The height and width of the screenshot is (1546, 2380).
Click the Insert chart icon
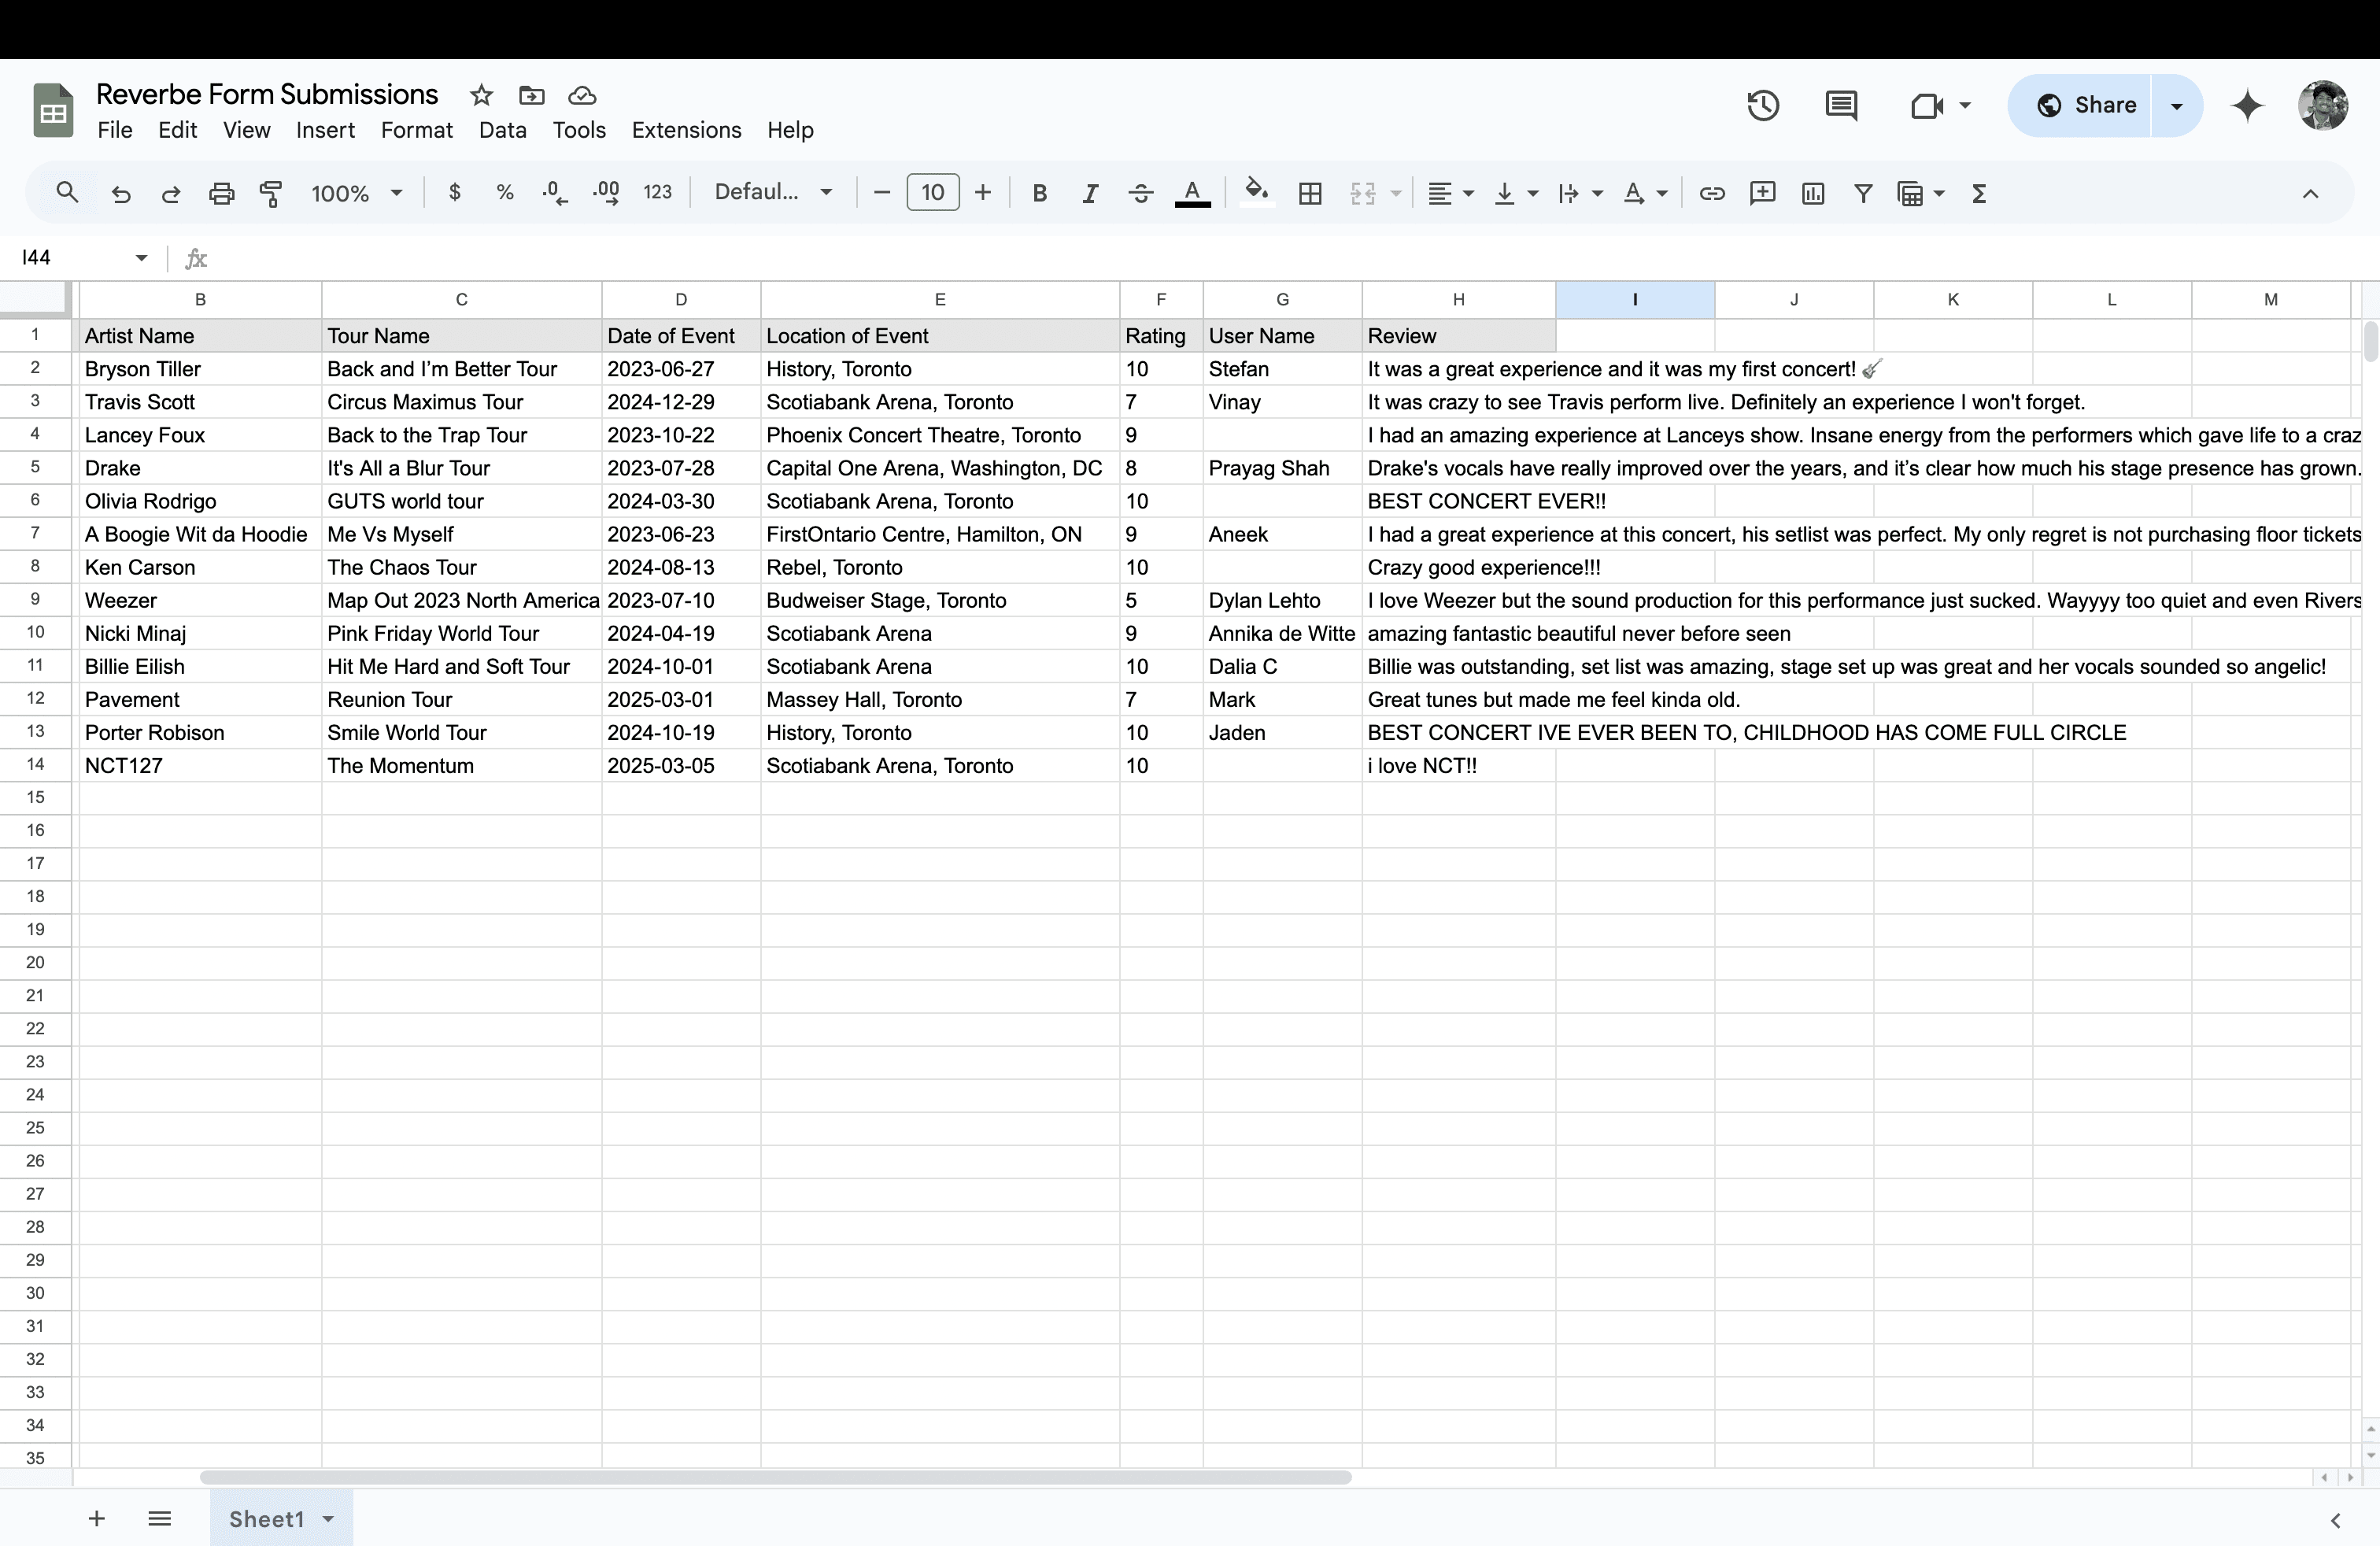[x=1812, y=193]
